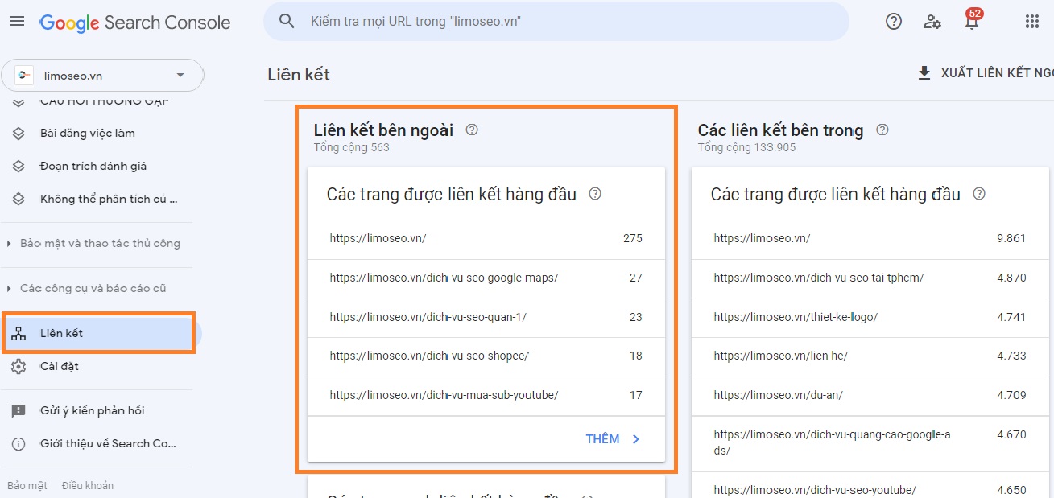Open row dich-vu-mua-sub-youtube

tap(486, 395)
